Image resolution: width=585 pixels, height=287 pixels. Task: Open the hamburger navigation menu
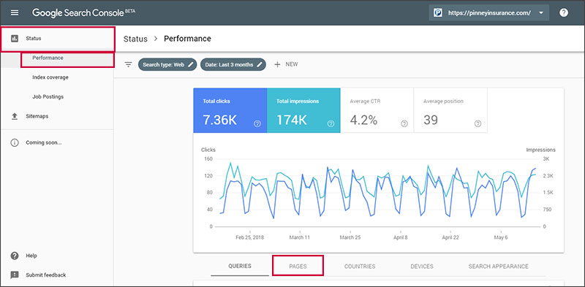click(x=15, y=12)
